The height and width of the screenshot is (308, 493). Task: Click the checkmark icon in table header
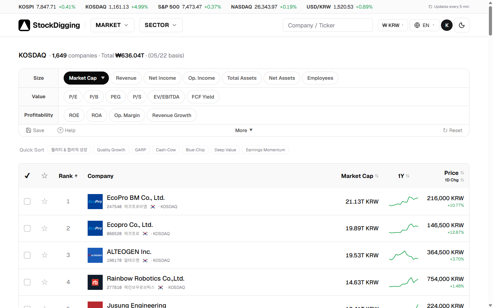click(27, 176)
